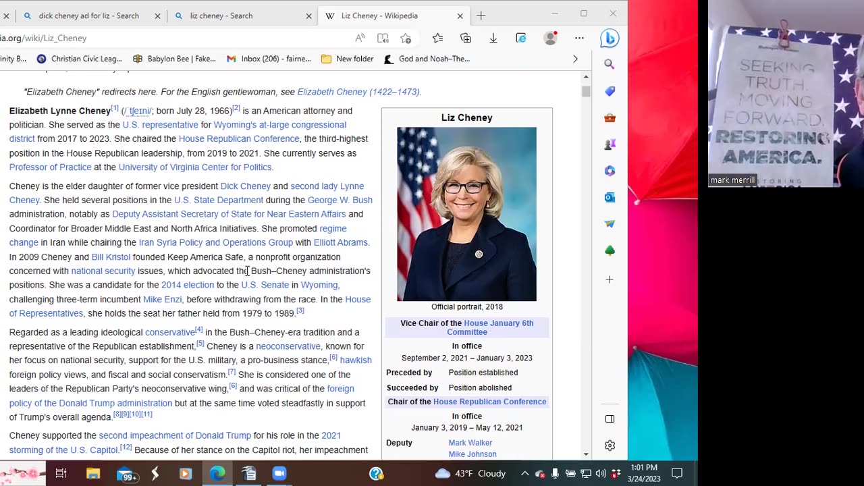Add this page to favorites star icon
The height and width of the screenshot is (486, 864).
coord(406,38)
